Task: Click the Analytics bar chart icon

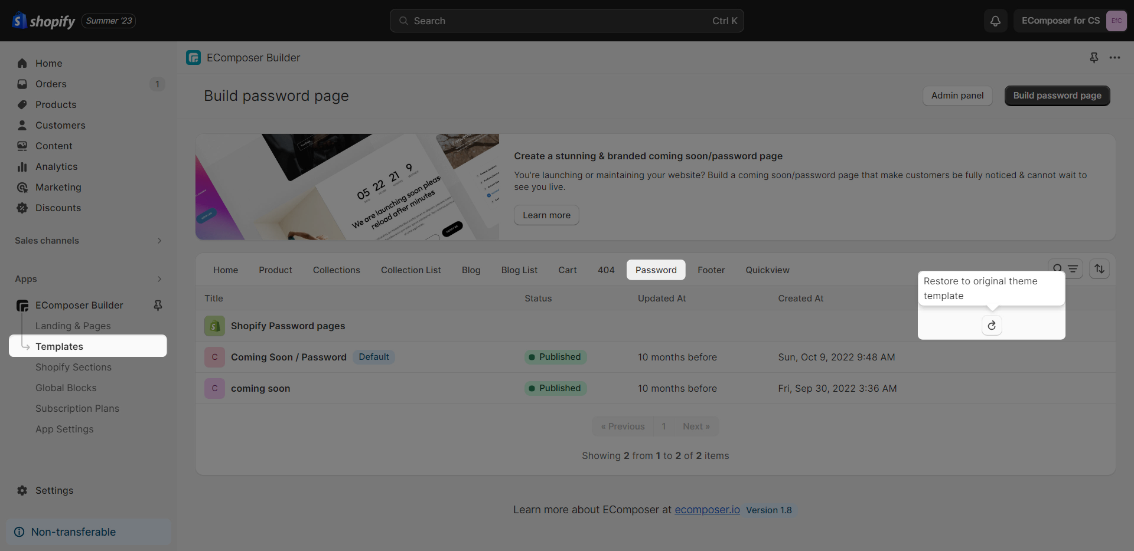Action: (x=22, y=166)
